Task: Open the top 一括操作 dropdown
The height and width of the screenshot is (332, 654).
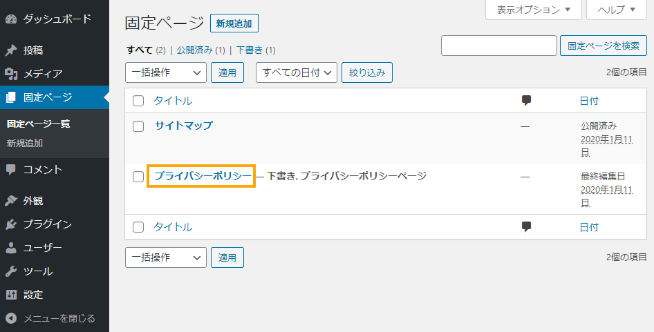Action: [x=166, y=72]
